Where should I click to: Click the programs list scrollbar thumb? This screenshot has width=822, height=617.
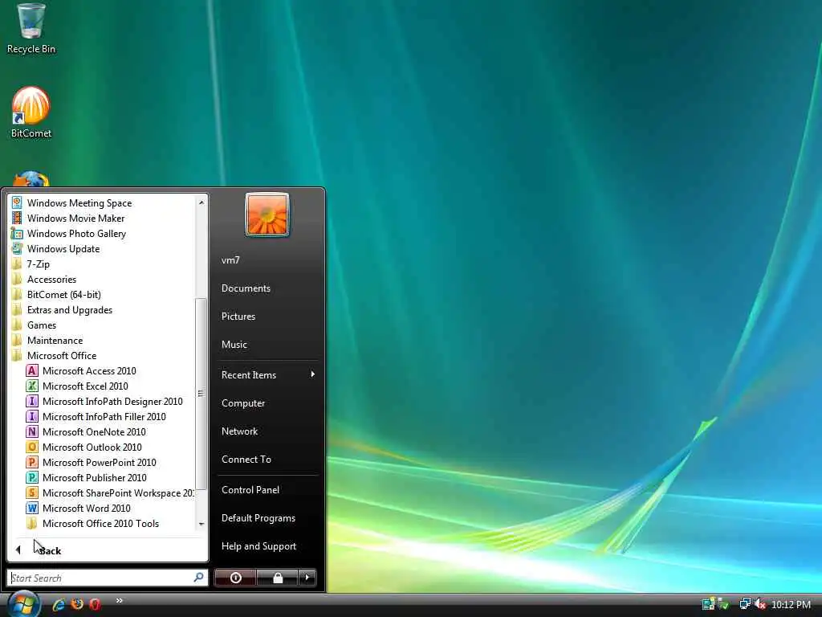[x=201, y=394]
